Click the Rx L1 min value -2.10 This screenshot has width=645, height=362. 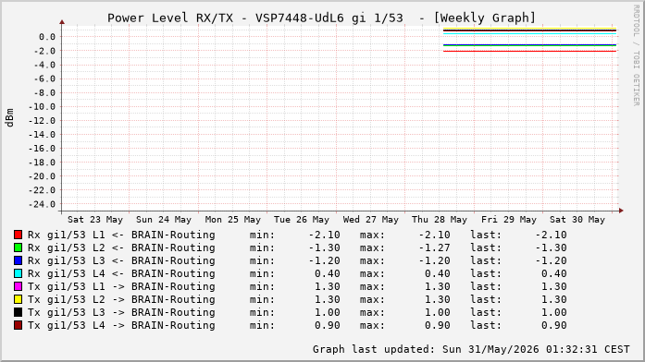[x=324, y=235]
